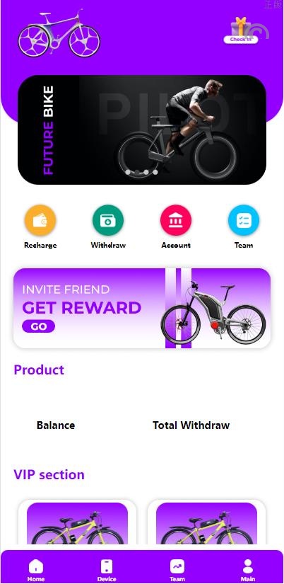
Task: Click the VIP section heading
Action: [49, 474]
